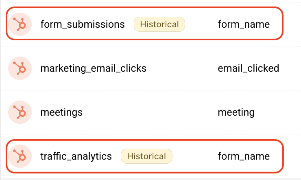This screenshot has height=180, width=301.
Task: Click blank area right of marketing_email_clicks name
Action: 182,68
